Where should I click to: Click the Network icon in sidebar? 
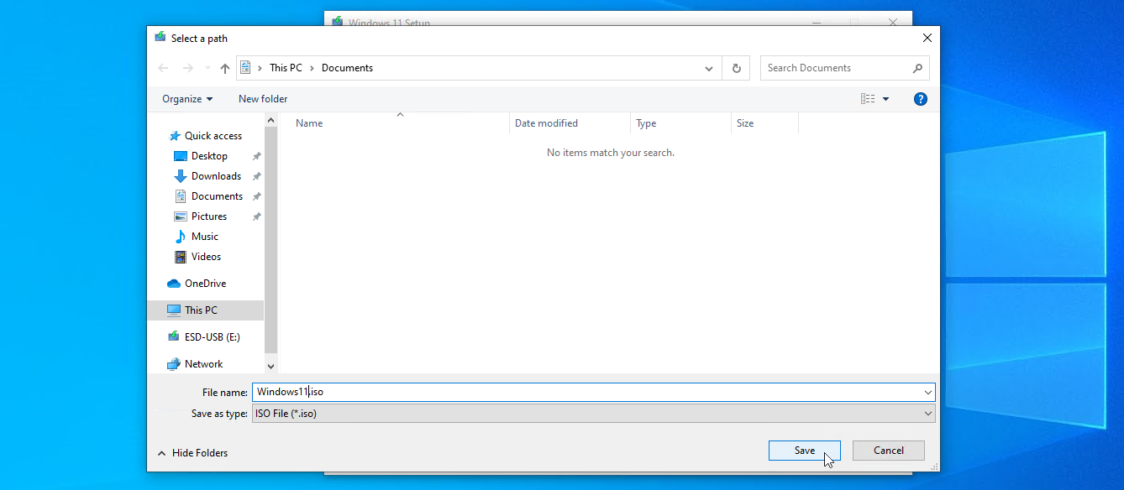pyautogui.click(x=174, y=364)
